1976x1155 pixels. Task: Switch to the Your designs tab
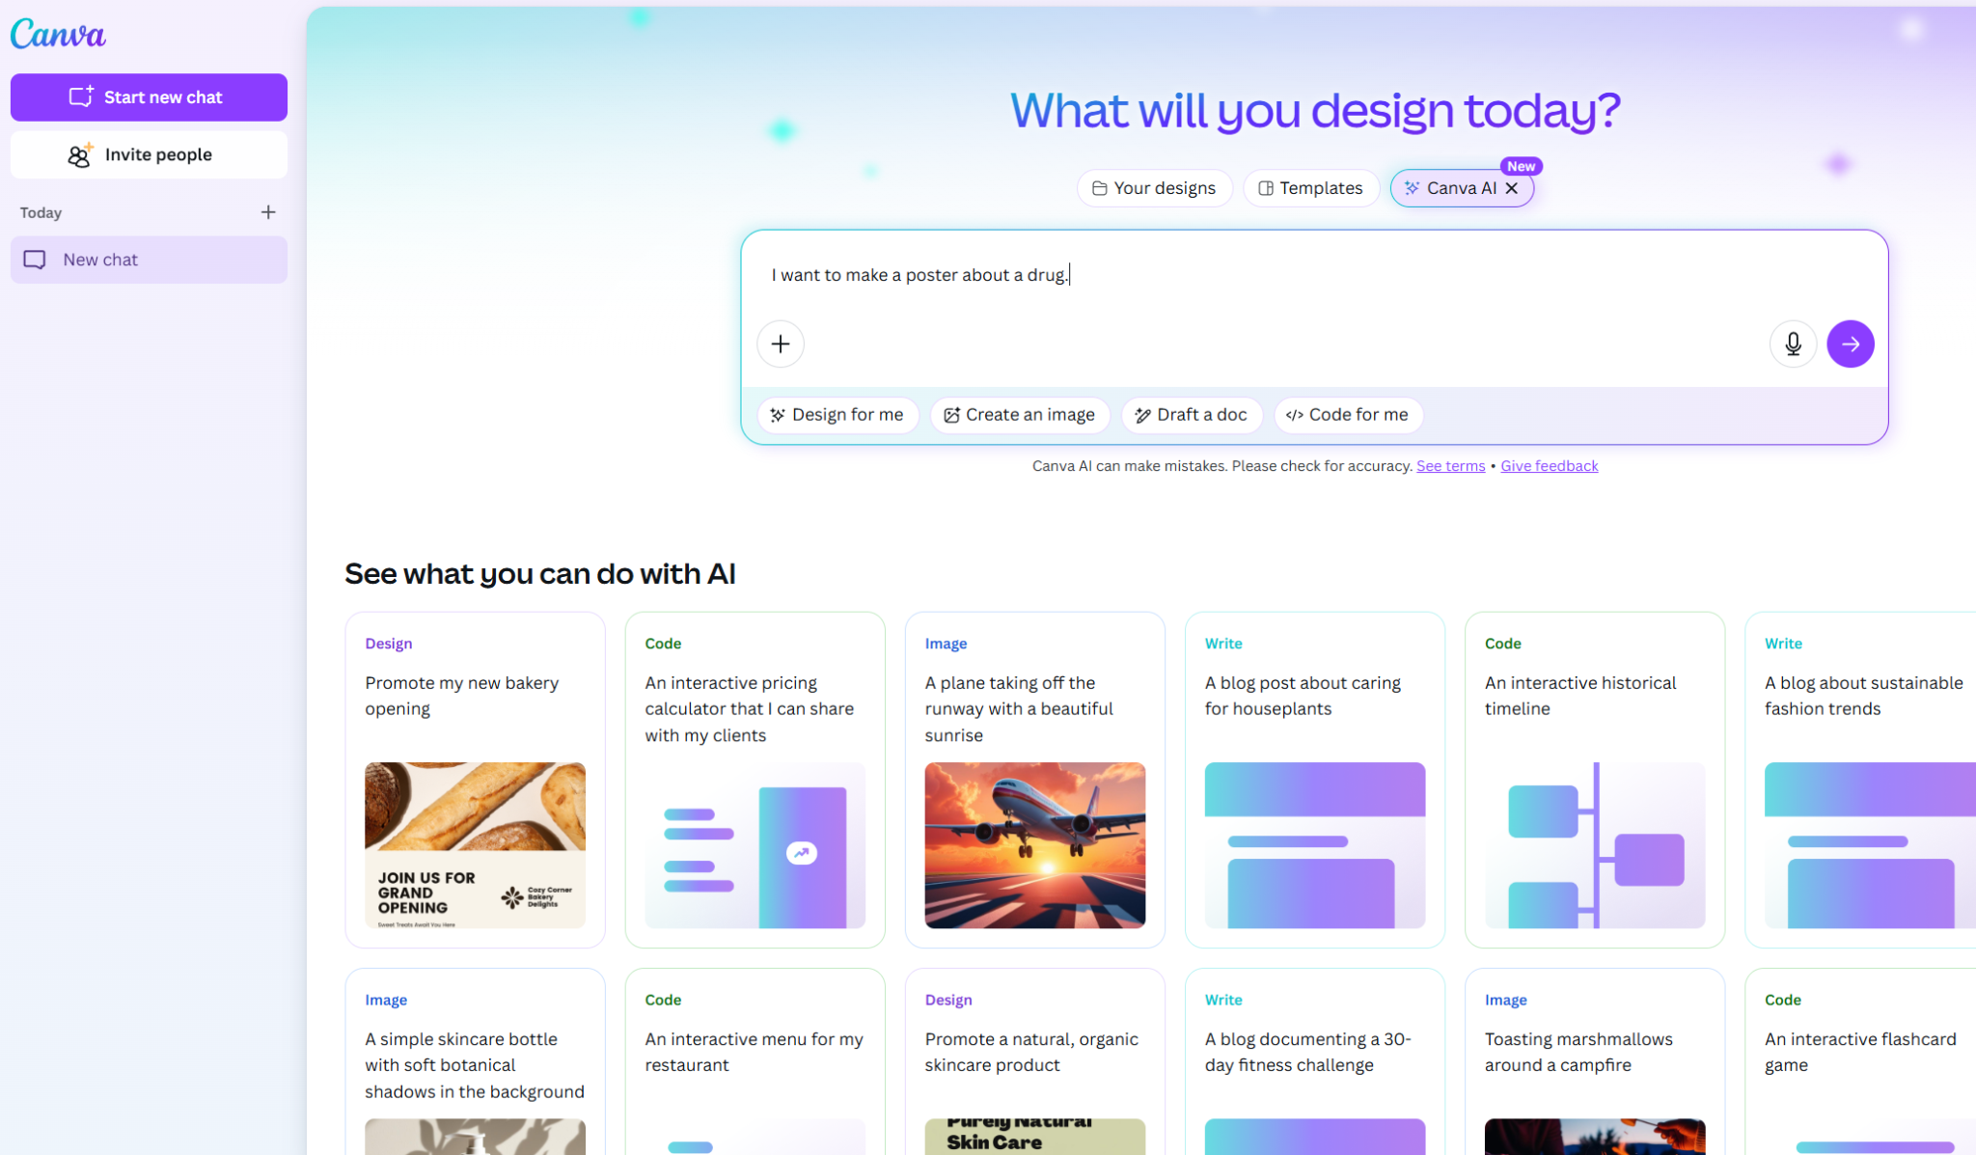pyautogui.click(x=1154, y=187)
